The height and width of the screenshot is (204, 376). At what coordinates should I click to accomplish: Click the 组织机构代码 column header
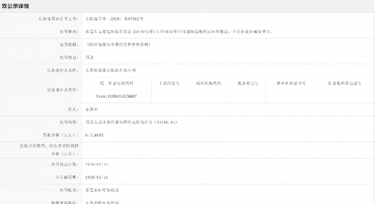(x=208, y=83)
